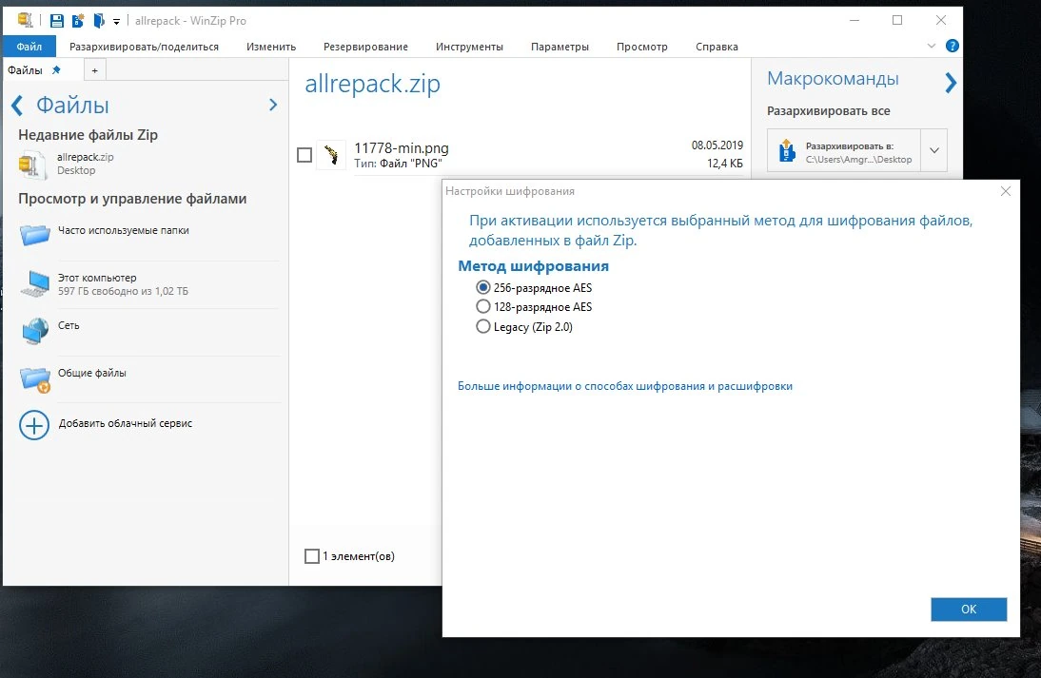The width and height of the screenshot is (1041, 678).
Task: Click the unzip icon in the Разархивировать в: button
Action: (787, 150)
